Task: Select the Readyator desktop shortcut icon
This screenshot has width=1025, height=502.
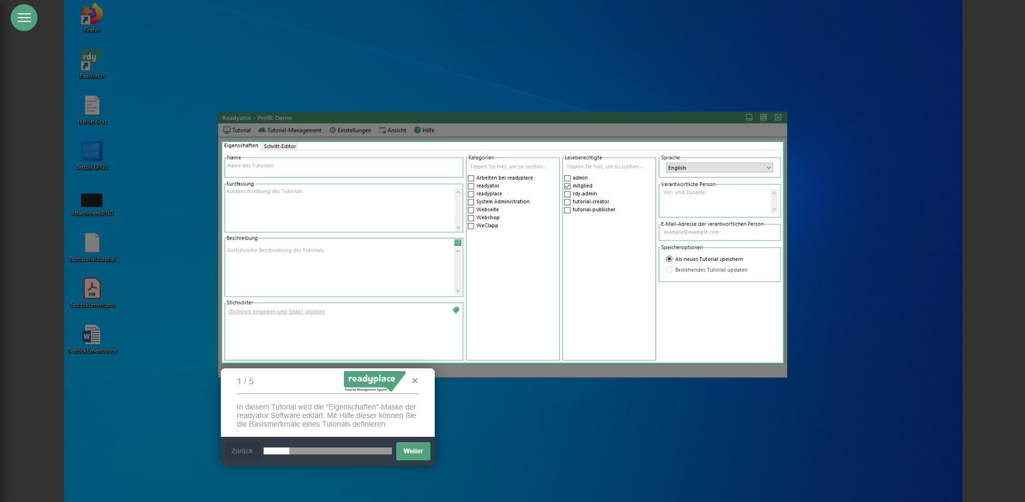Action: pyautogui.click(x=92, y=60)
